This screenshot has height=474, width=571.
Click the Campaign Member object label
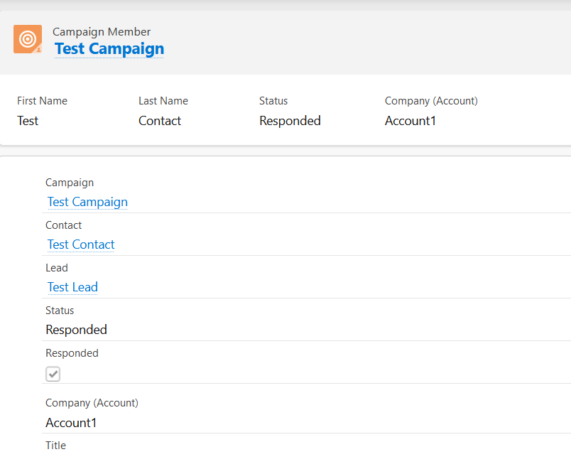click(102, 32)
